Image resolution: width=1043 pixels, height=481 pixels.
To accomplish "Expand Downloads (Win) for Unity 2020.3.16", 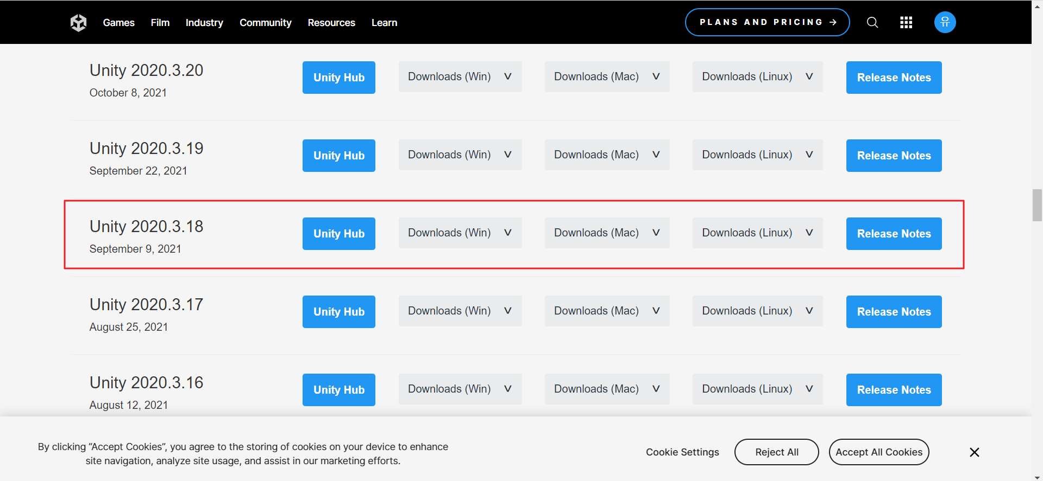I will 460,389.
